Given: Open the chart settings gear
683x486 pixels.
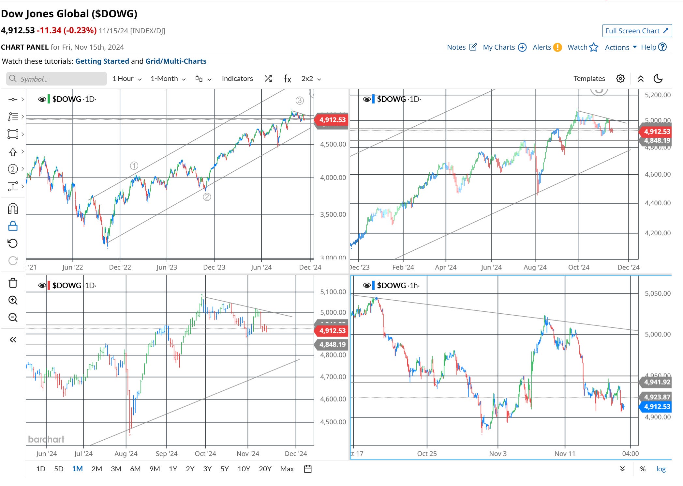Looking at the screenshot, I should [x=620, y=79].
